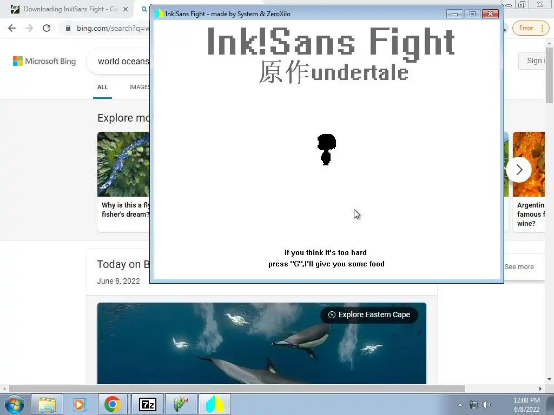
Task: Click the scrollbar down arrow in Chrome
Action: coord(550,380)
